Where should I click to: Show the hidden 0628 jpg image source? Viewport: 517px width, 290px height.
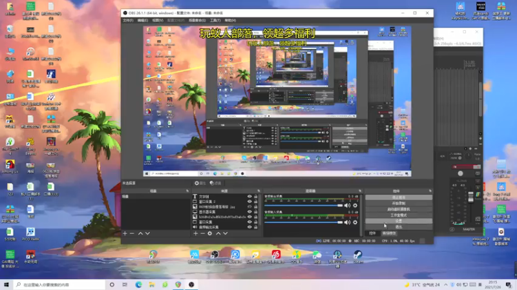[249, 207]
